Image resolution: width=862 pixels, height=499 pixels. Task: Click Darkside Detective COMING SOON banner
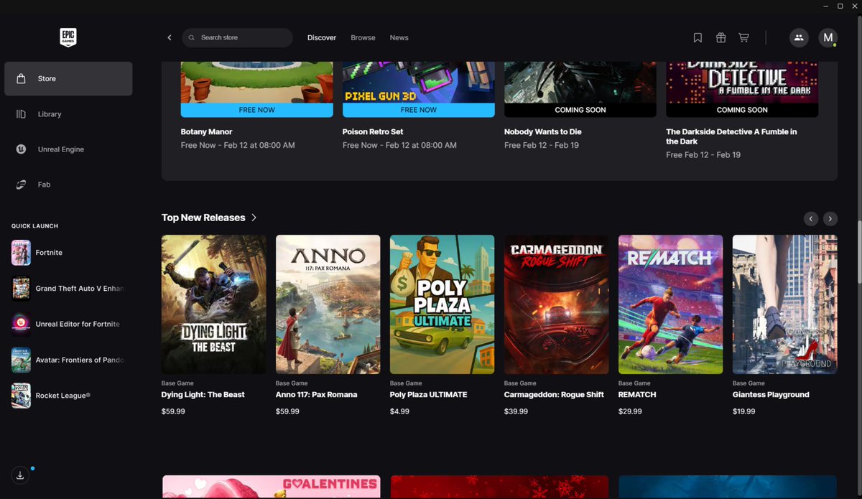(x=742, y=110)
